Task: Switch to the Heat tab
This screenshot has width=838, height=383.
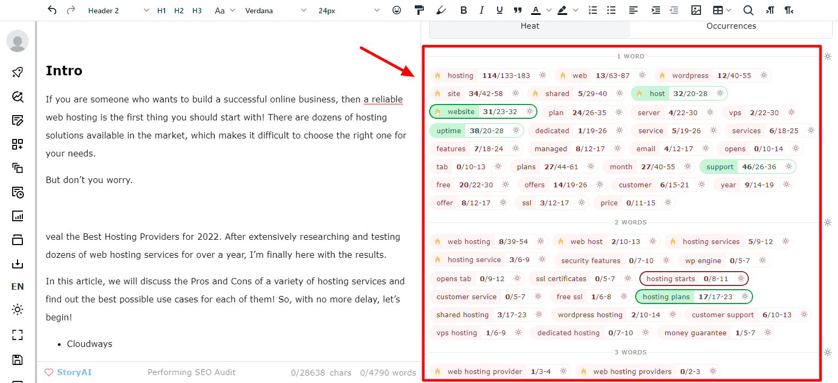Action: pos(529,26)
